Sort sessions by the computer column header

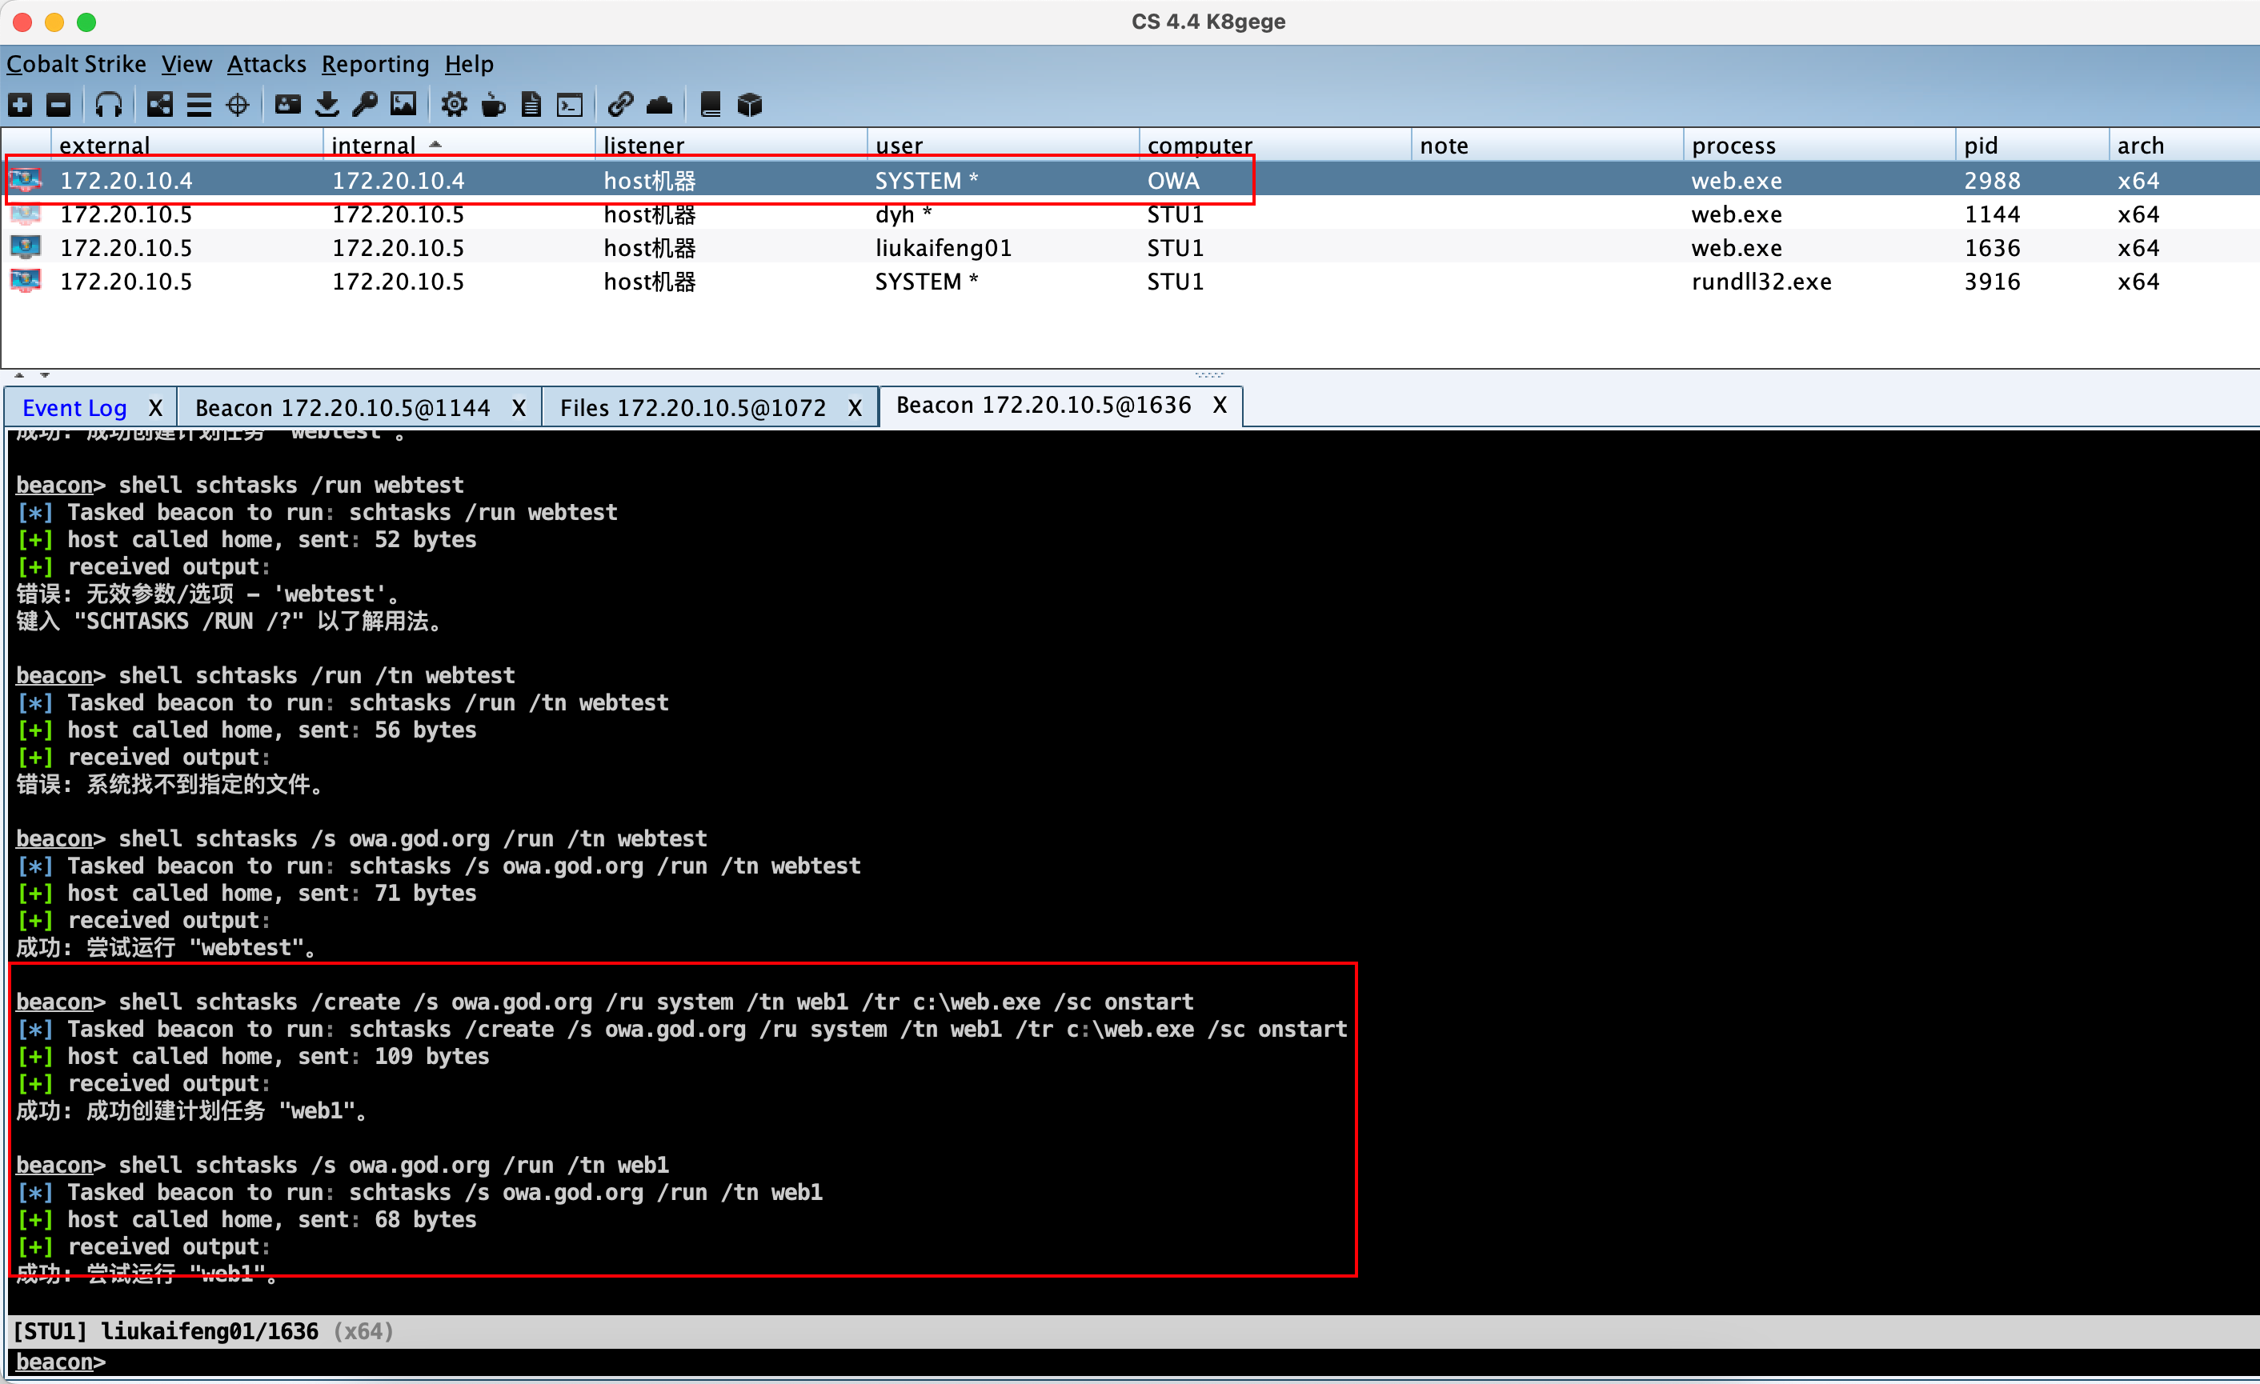[1275, 145]
